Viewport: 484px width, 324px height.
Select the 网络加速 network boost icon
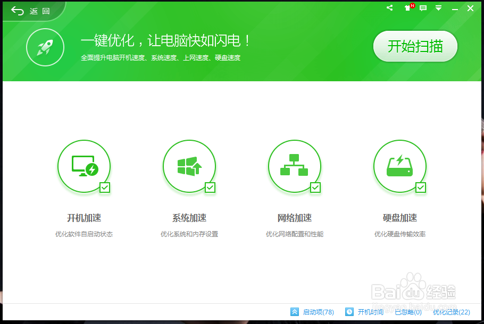click(x=294, y=165)
